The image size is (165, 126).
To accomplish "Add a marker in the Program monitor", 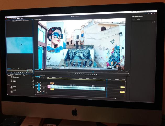I will coord(69,73).
